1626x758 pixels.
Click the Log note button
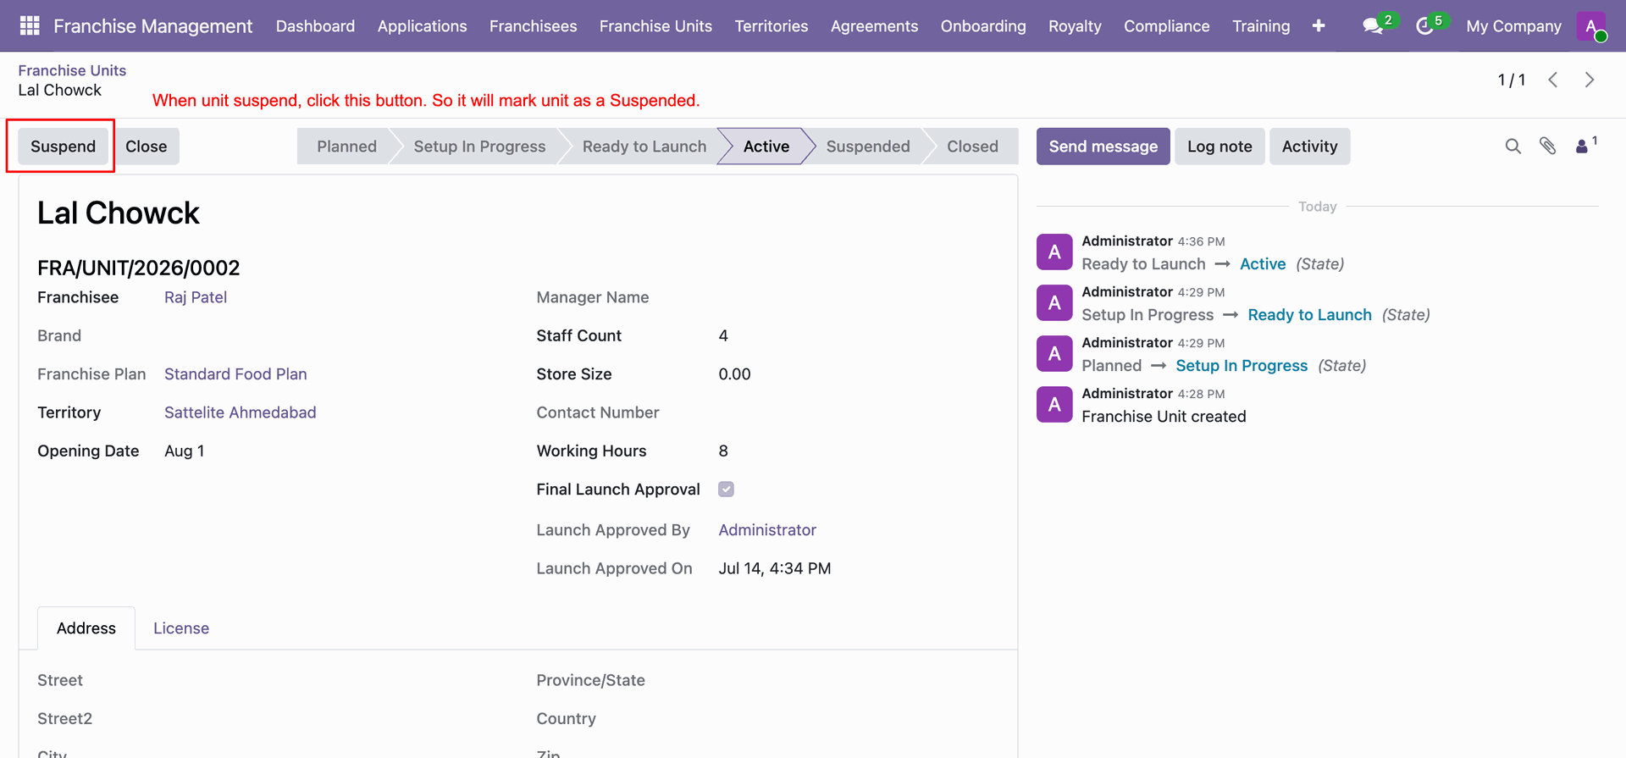point(1219,147)
